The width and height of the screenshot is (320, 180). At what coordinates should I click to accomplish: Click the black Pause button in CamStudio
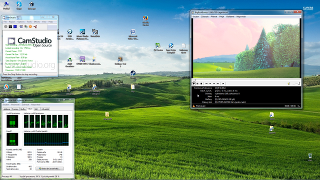pos(10,26)
